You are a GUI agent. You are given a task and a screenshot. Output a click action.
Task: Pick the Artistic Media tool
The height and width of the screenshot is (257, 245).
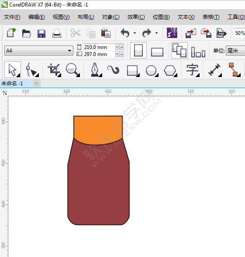coord(114,70)
